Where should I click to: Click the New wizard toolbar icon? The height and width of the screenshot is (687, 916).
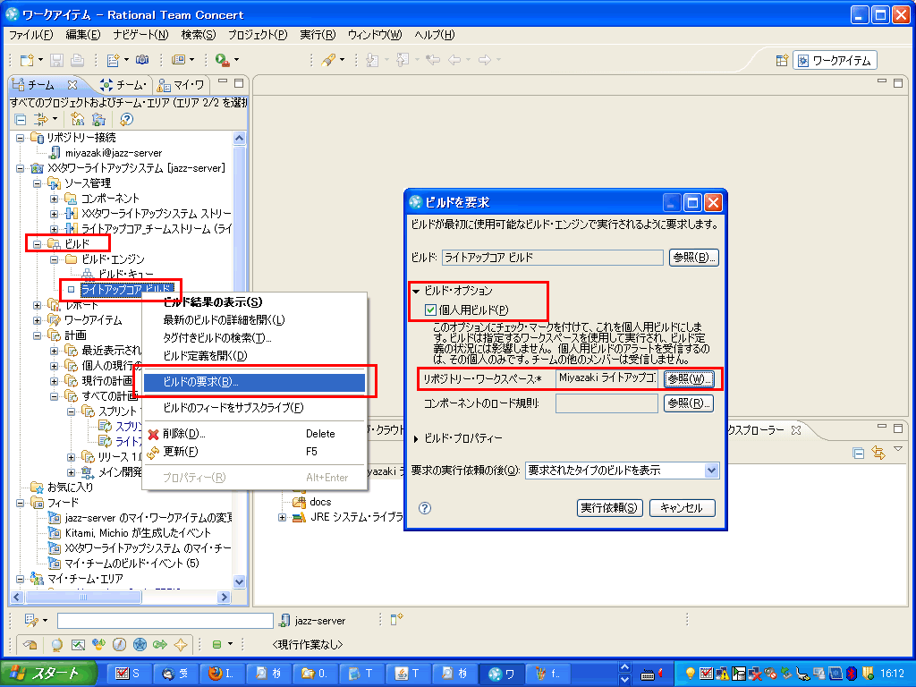pos(27,60)
